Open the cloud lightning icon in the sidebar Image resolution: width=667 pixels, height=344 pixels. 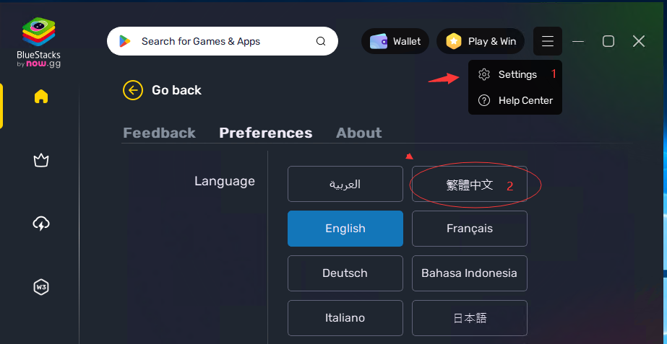(x=41, y=224)
